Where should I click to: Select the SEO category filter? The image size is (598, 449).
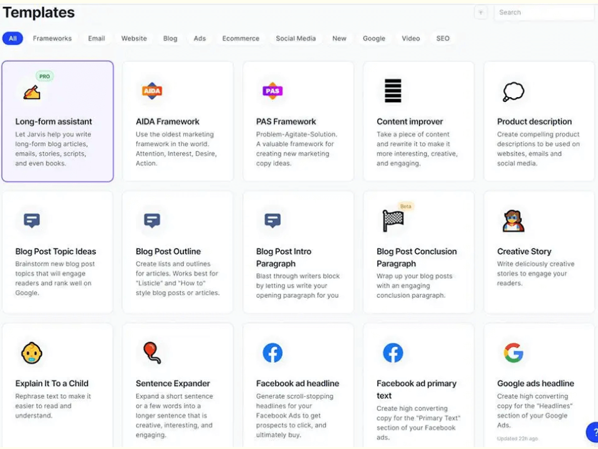click(x=443, y=39)
